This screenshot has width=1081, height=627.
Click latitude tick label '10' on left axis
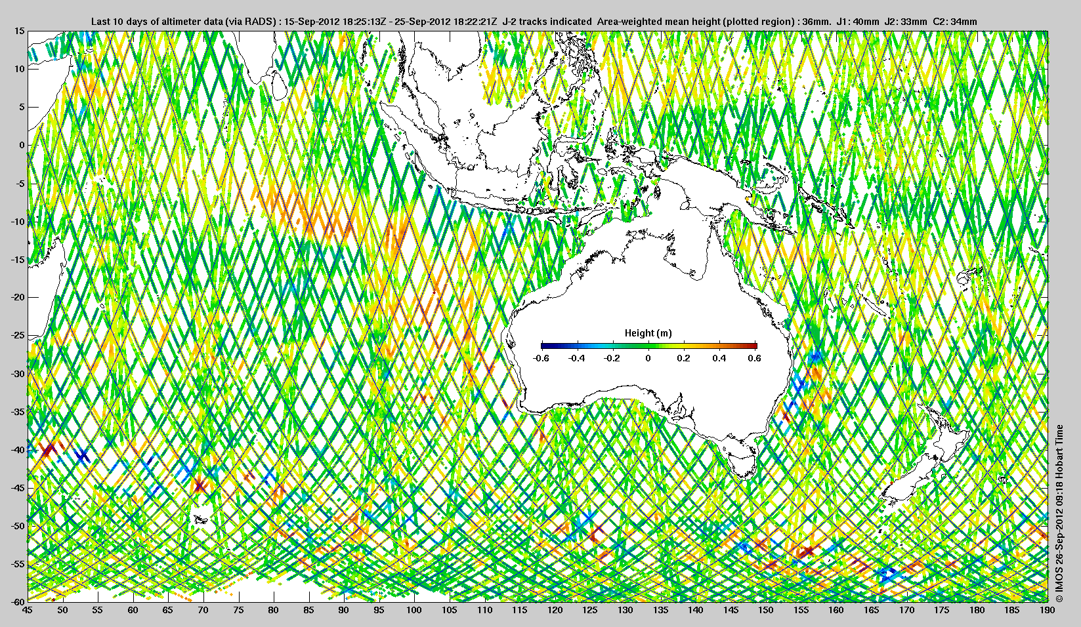click(x=20, y=69)
